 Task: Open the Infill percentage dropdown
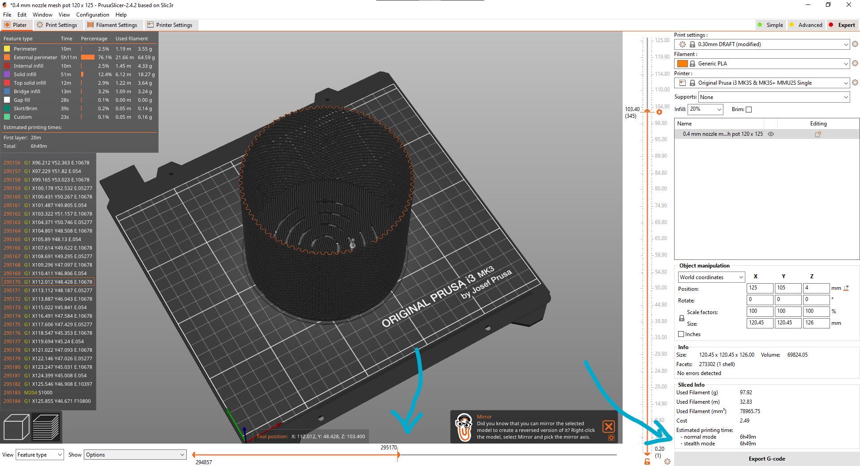[x=705, y=109]
